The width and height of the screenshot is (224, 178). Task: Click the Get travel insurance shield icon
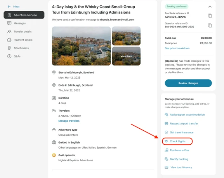(167, 133)
